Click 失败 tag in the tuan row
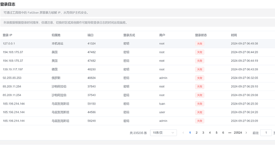This screenshot has height=146, width=275. click(x=200, y=104)
